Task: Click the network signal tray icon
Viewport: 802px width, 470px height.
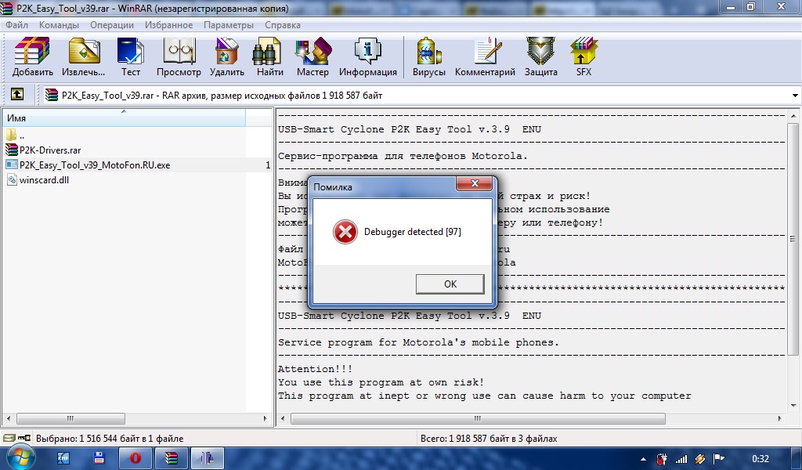Action: (x=681, y=459)
